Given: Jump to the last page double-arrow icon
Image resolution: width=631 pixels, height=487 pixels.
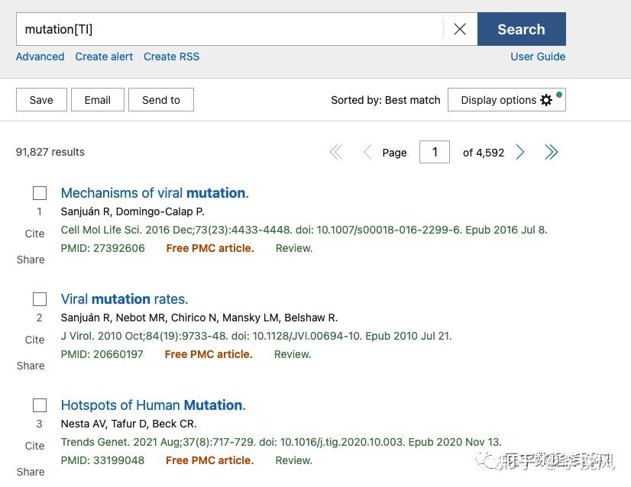Looking at the screenshot, I should (552, 152).
